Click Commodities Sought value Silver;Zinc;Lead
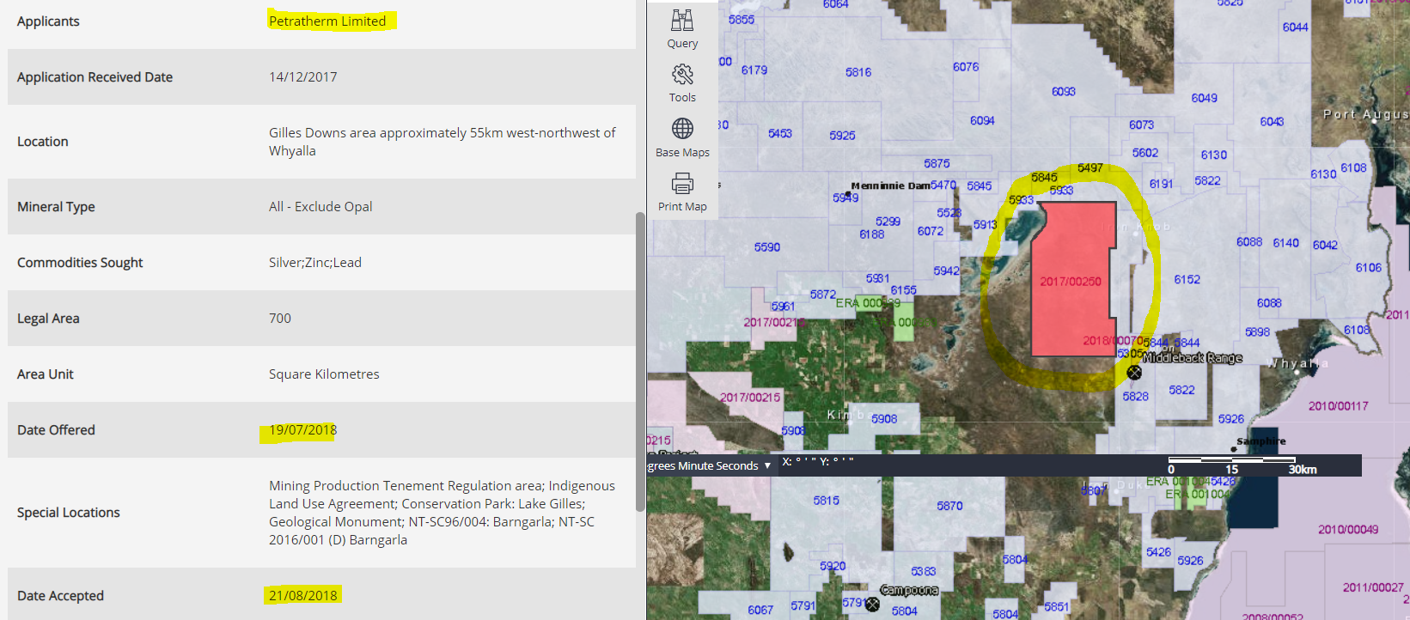 click(x=315, y=263)
